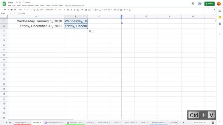Switch to Form Responses 1 tab
Screen dimensions: 223x125
tap(54, 123)
